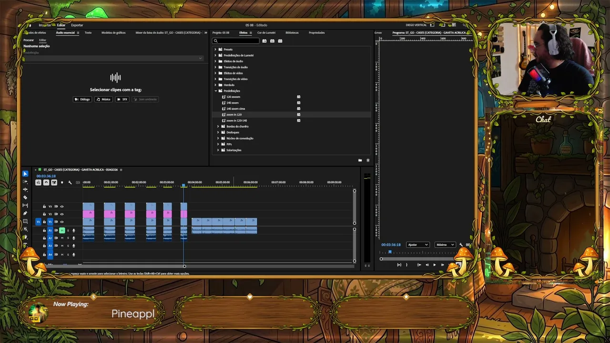Image resolution: width=610 pixels, height=343 pixels.
Task: Click the timeline playhead marker
Action: (183, 185)
